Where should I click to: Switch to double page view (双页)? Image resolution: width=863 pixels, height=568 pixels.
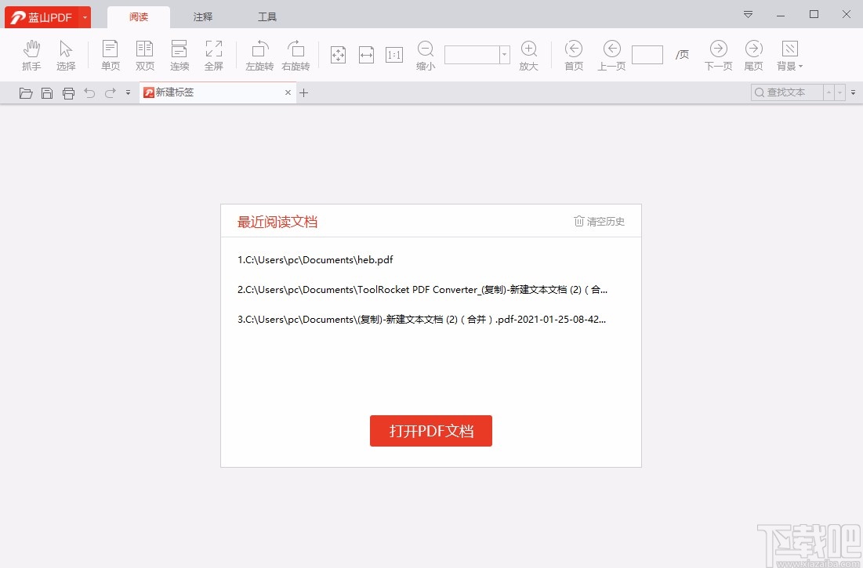point(145,54)
